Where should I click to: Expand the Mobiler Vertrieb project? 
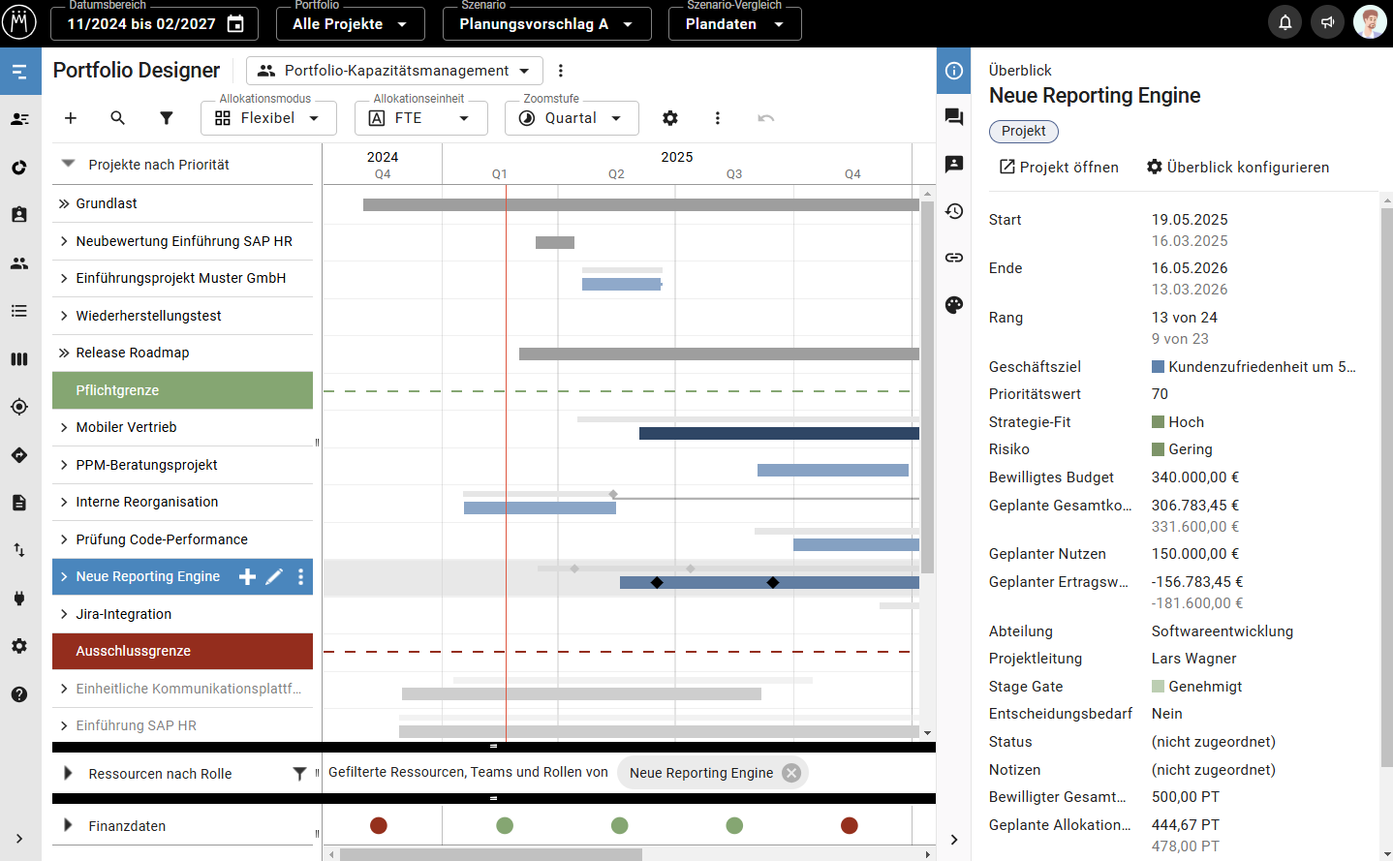[64, 427]
